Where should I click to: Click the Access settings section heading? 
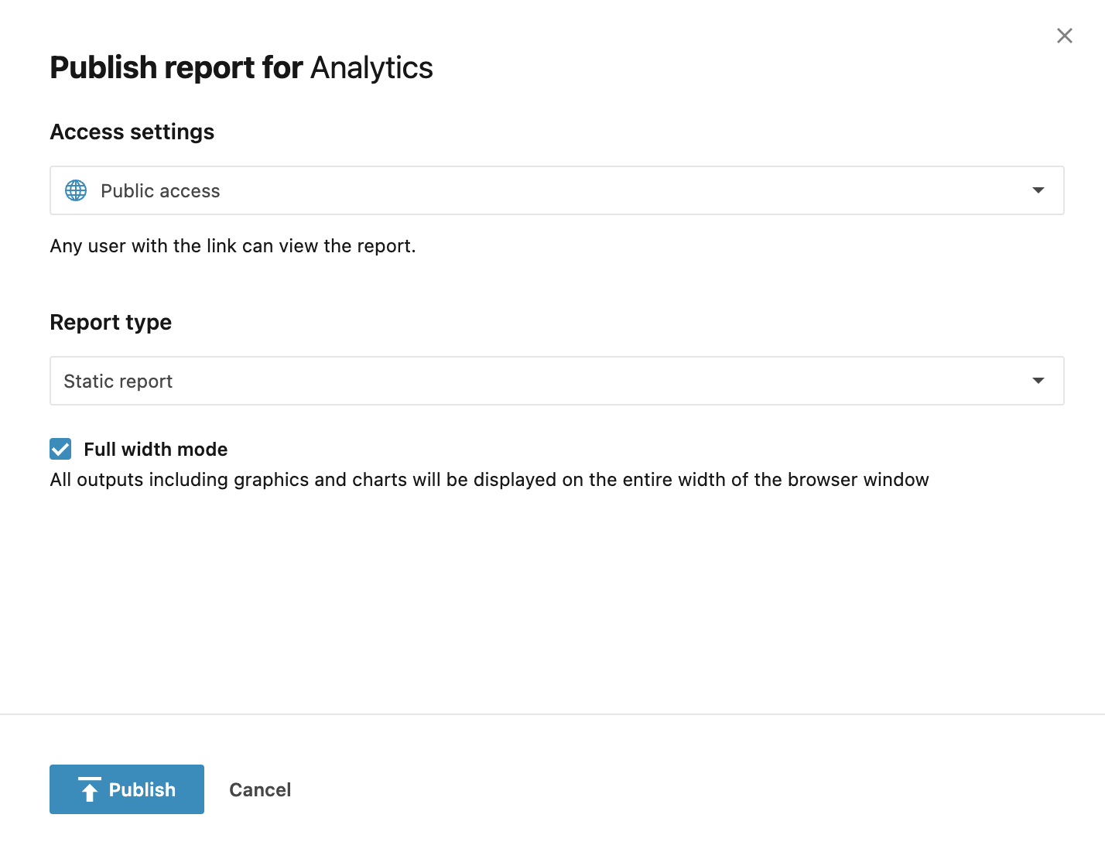click(x=132, y=132)
